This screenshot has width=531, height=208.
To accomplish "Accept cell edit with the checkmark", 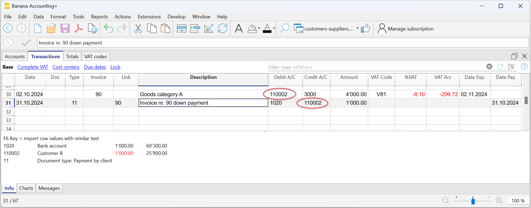I will tap(26, 43).
